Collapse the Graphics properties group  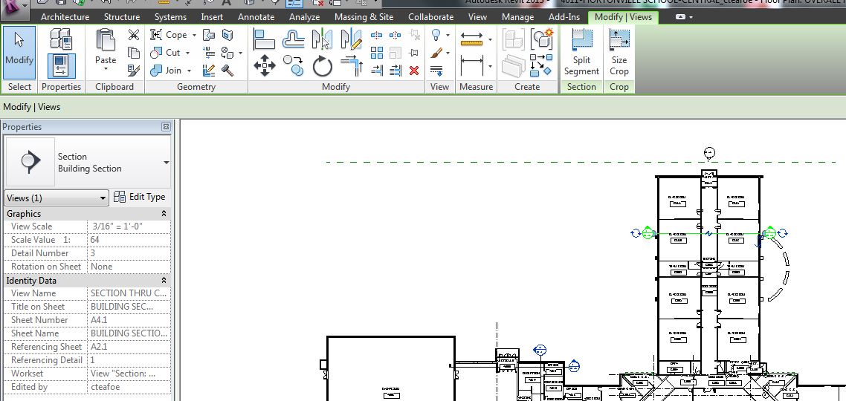click(x=164, y=214)
